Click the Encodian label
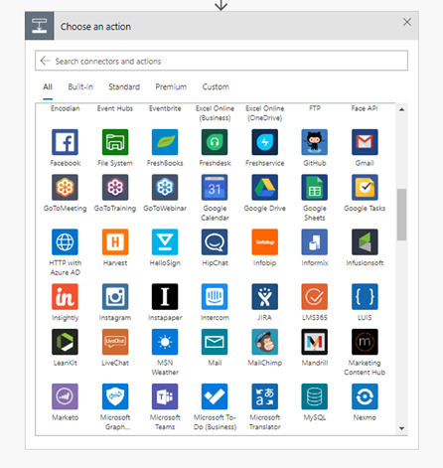 [65, 108]
